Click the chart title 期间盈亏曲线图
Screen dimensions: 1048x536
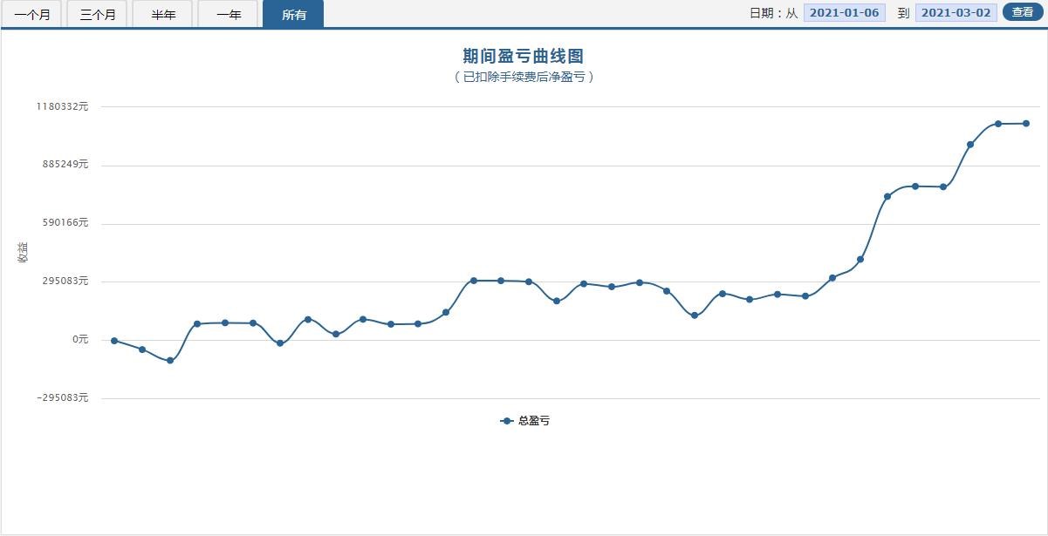point(524,57)
